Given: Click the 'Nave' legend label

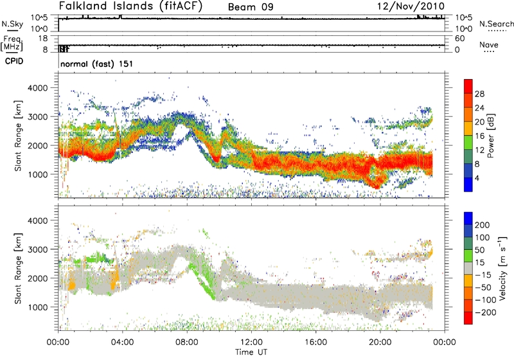Looking at the screenshot, I should [489, 44].
